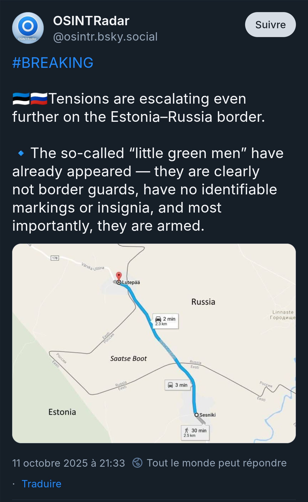Click the blue diamond bullet icon
Screen dimensions: 308x502
21,153
